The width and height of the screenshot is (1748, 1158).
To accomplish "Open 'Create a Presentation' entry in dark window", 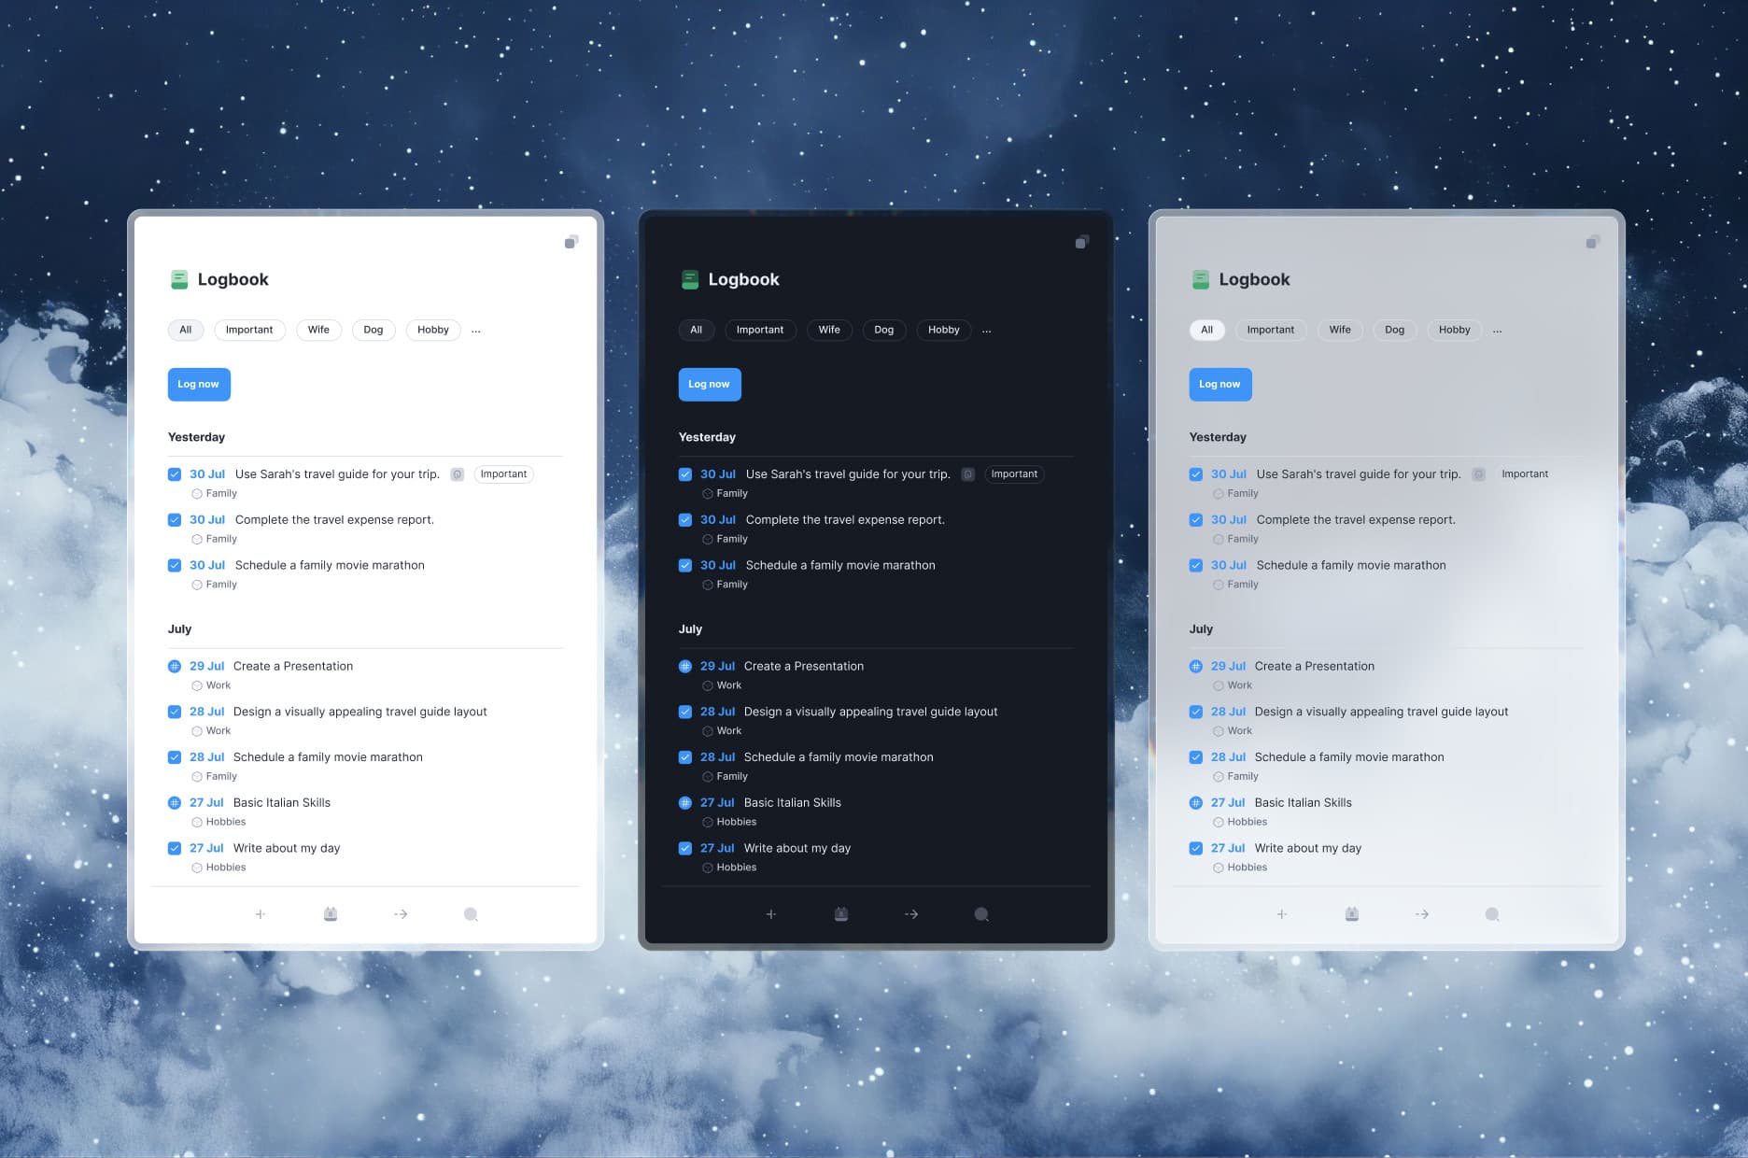I will (x=804, y=667).
